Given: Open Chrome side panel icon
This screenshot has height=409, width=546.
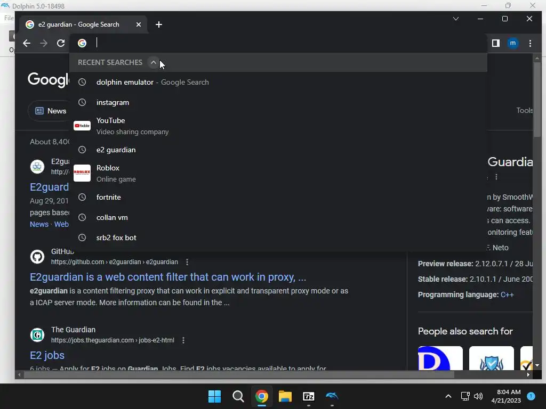Looking at the screenshot, I should tap(496, 43).
